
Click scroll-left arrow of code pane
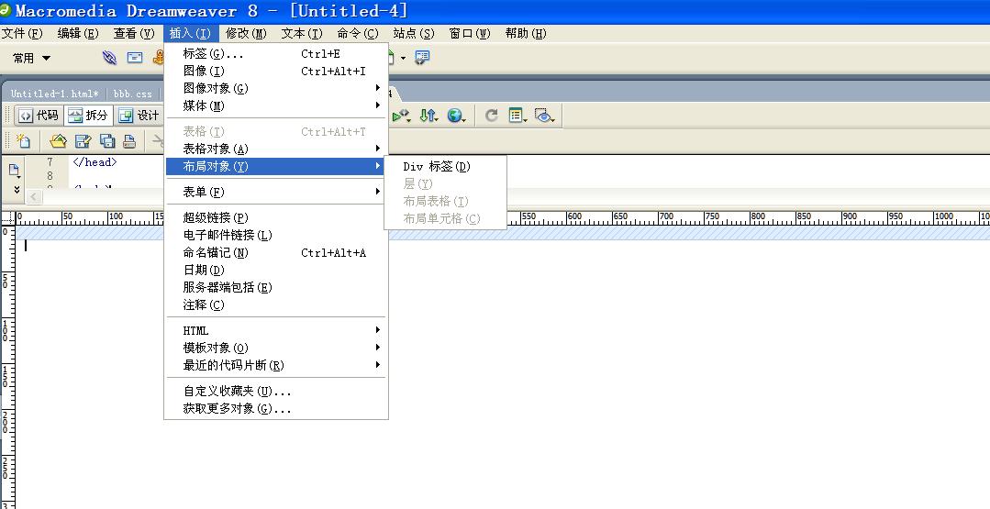(33, 197)
